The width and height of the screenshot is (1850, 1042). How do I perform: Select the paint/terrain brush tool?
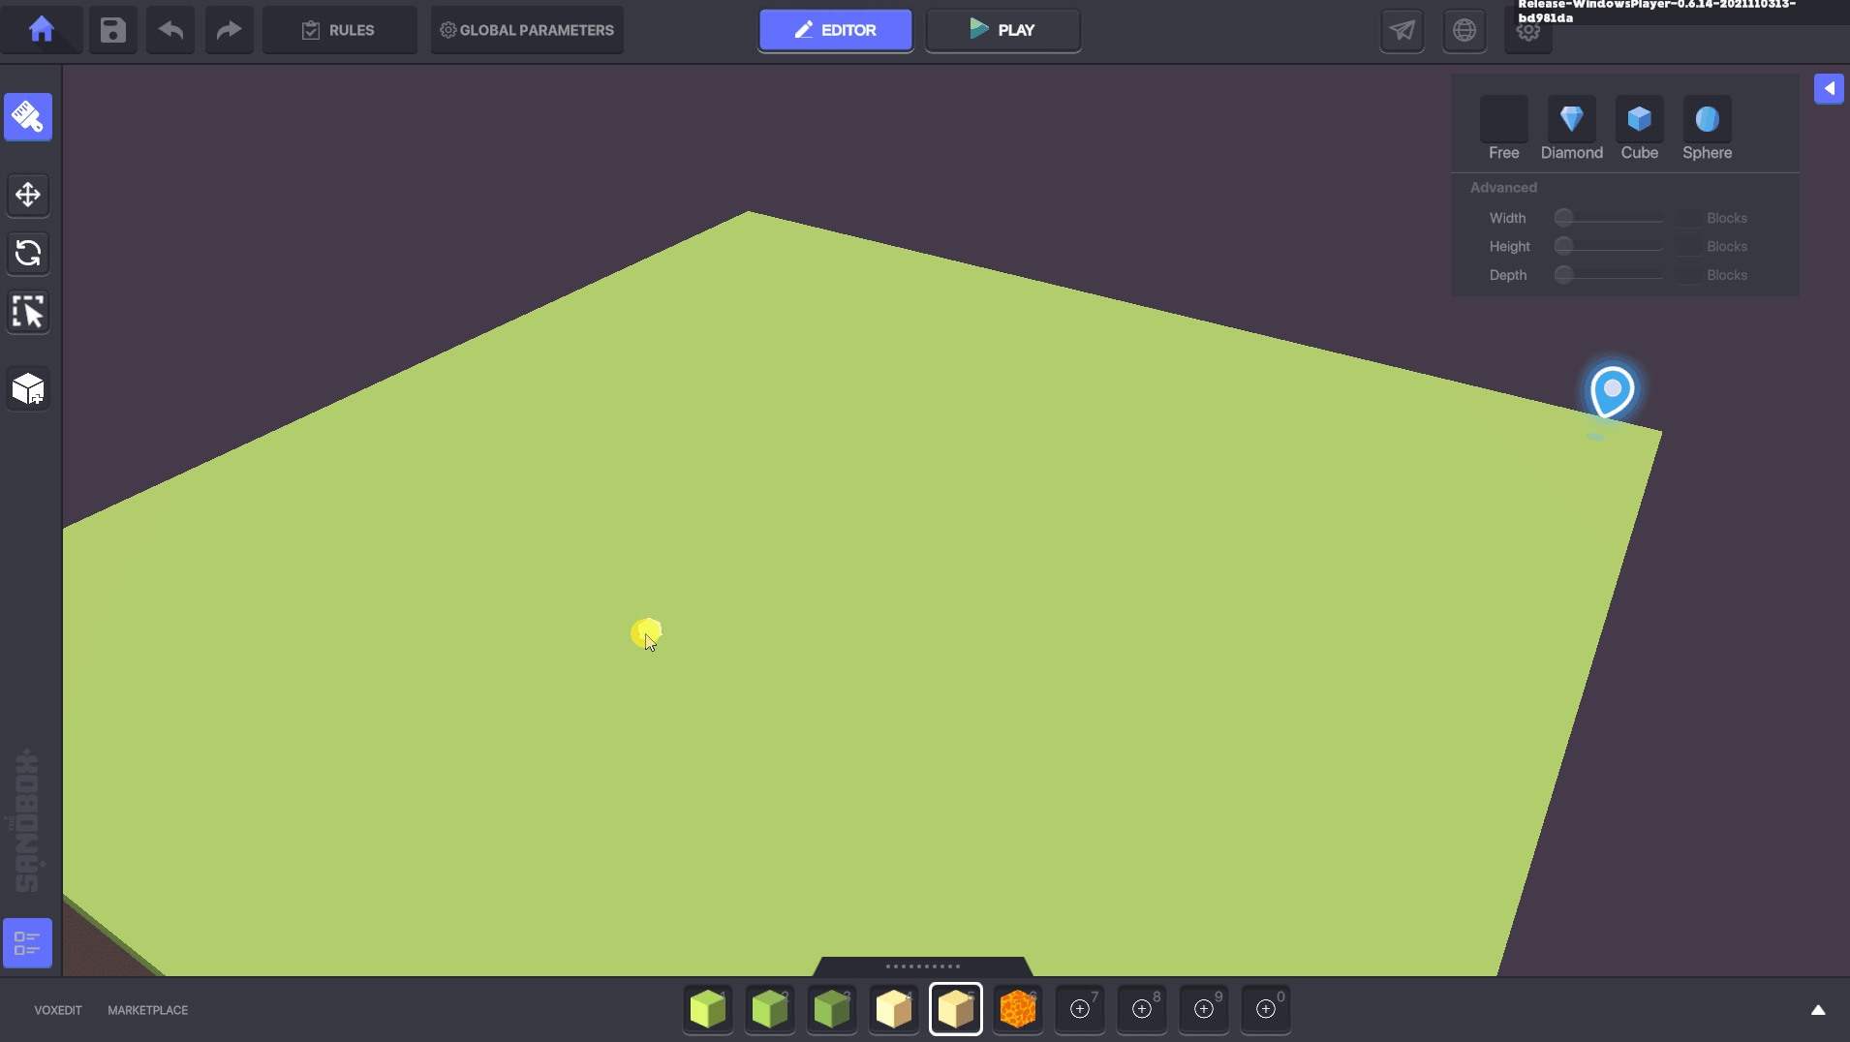pyautogui.click(x=28, y=117)
